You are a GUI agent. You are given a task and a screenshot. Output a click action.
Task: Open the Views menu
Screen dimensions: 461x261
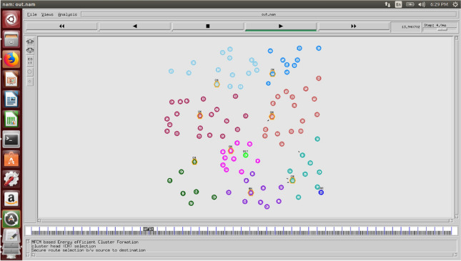tap(47, 14)
